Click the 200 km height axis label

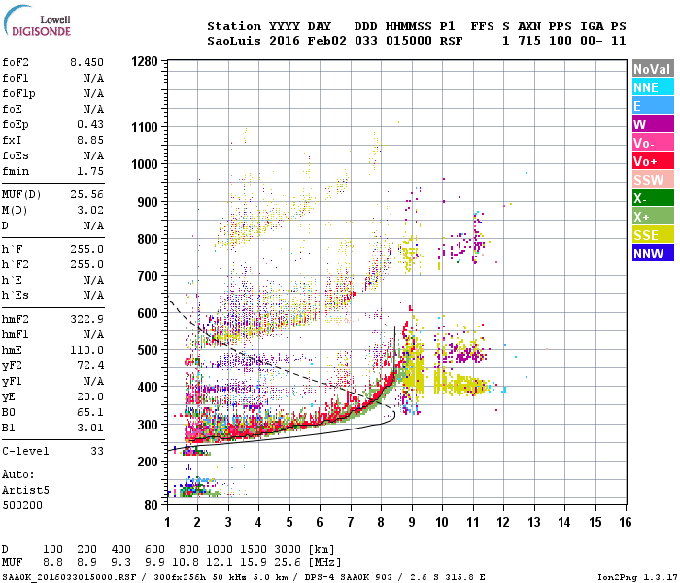(x=148, y=462)
